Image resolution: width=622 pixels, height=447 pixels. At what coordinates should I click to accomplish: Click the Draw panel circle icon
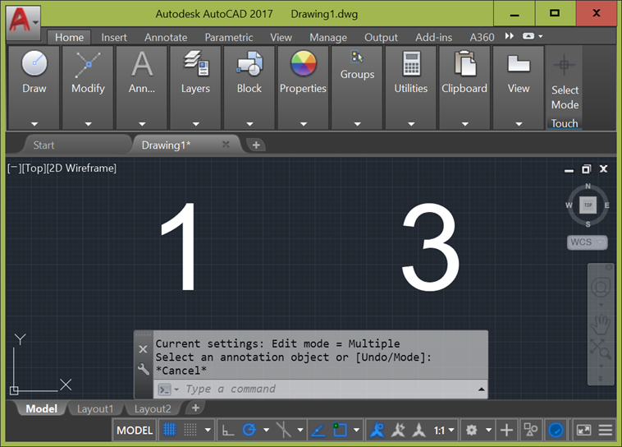34,64
